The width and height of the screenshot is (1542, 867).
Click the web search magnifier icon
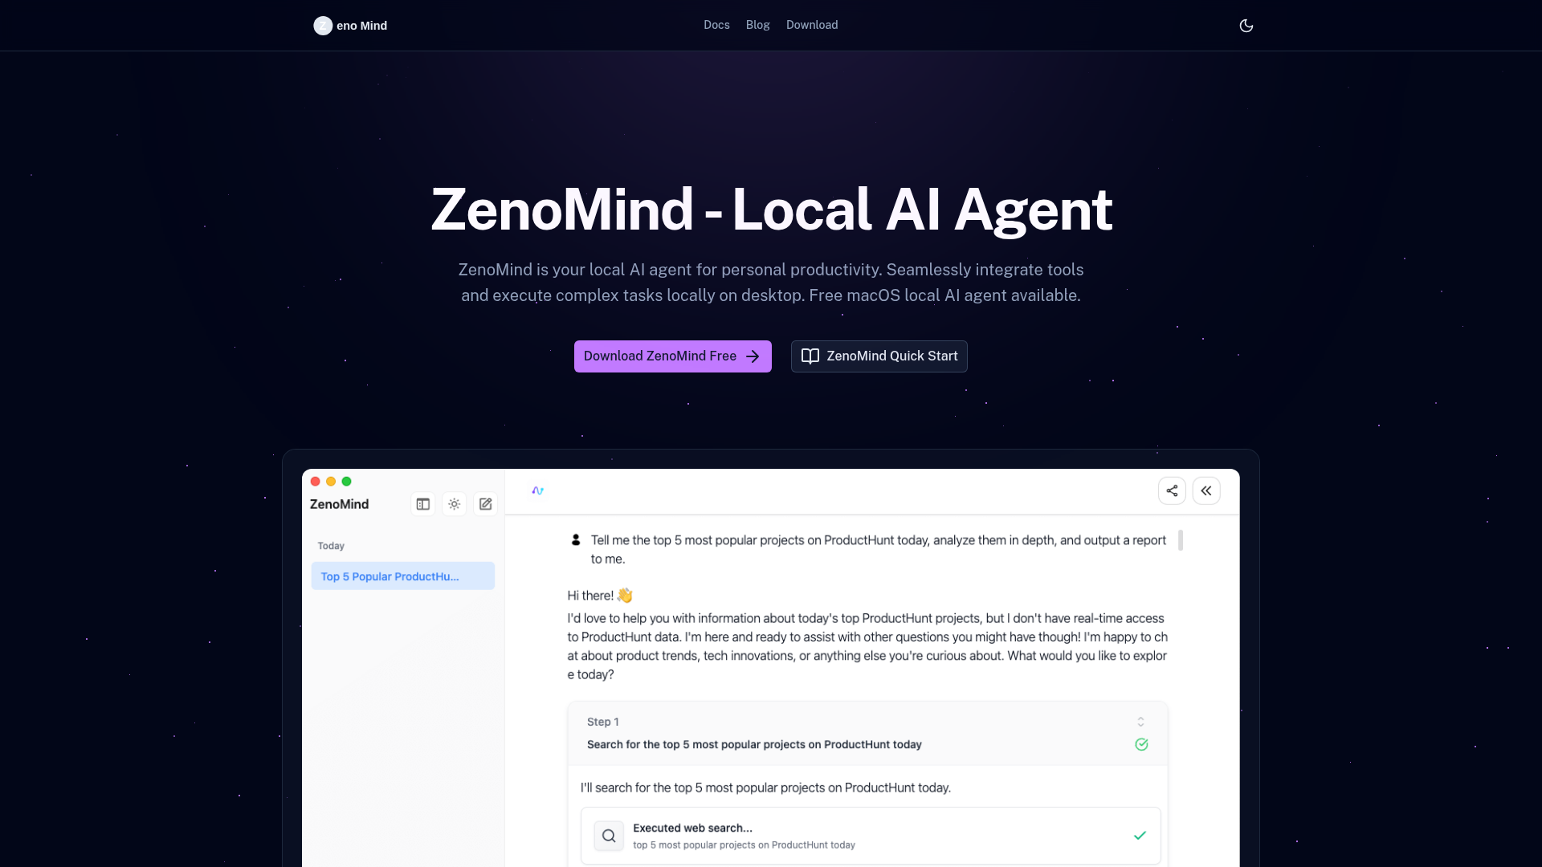click(x=609, y=836)
